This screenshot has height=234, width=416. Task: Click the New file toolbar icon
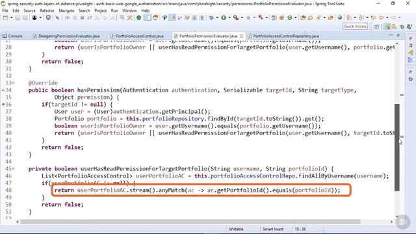pos(5,18)
